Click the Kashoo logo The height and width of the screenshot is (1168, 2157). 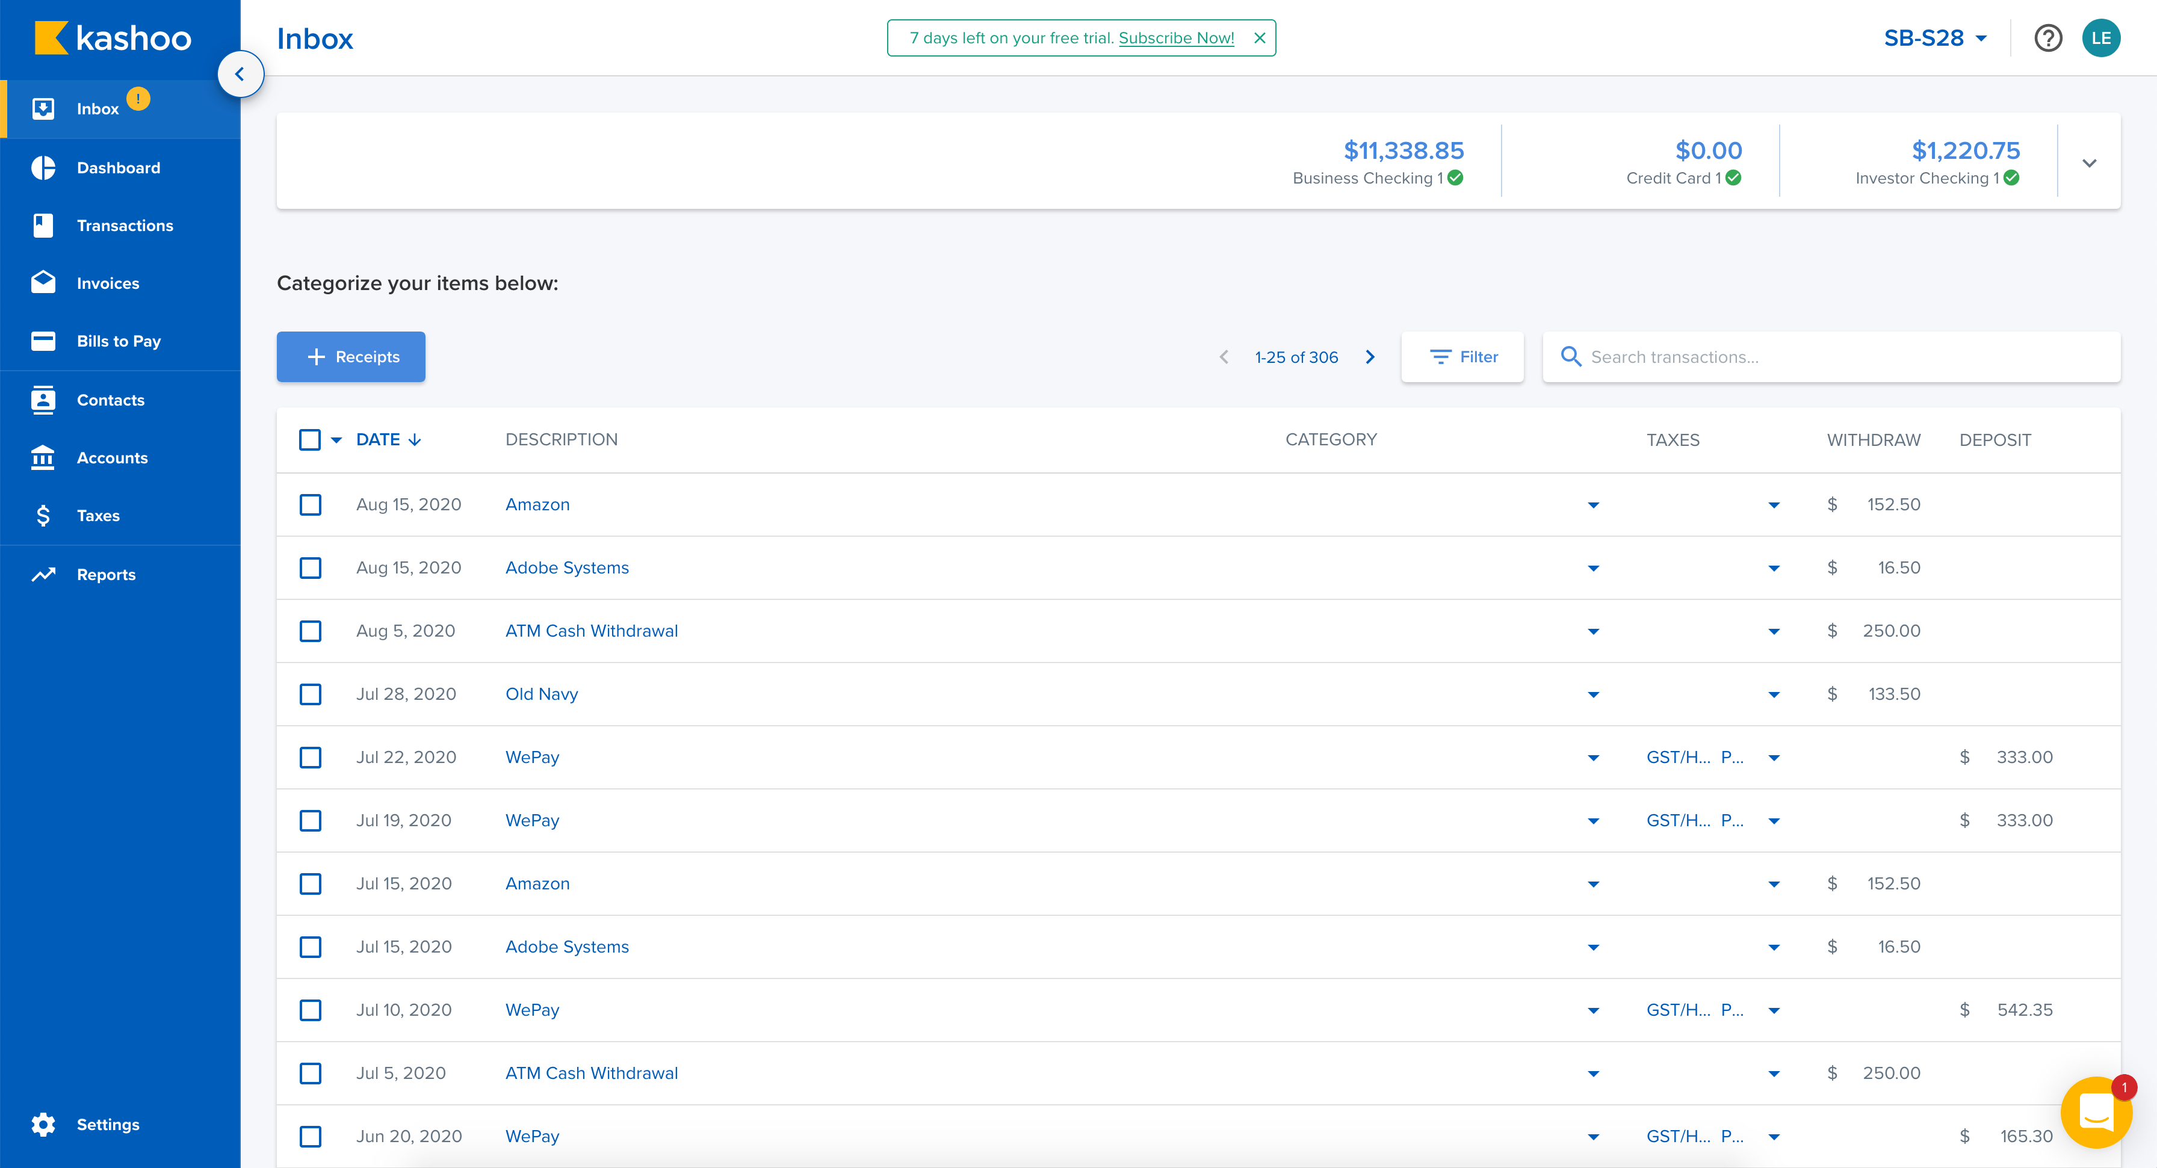(x=112, y=39)
